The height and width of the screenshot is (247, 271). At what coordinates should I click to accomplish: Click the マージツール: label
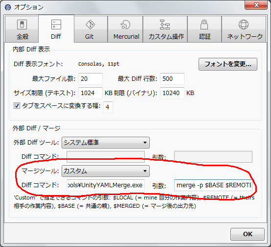[x=40, y=171]
